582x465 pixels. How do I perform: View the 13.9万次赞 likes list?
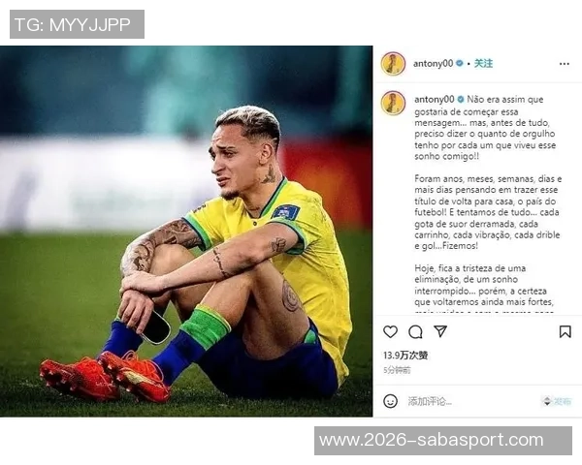pyautogui.click(x=405, y=356)
